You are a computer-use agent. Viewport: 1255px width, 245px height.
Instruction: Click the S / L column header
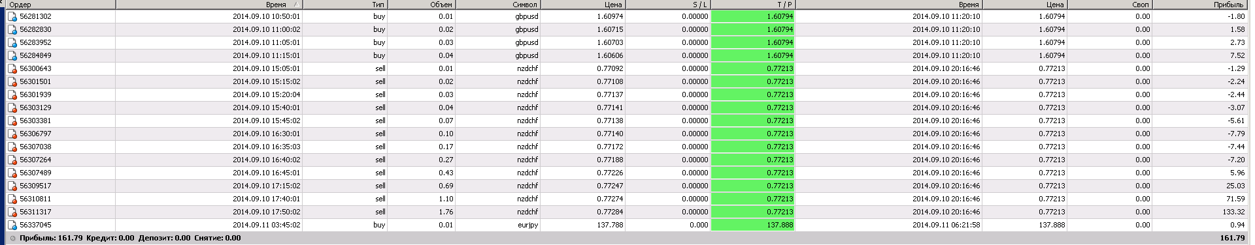click(x=668, y=5)
